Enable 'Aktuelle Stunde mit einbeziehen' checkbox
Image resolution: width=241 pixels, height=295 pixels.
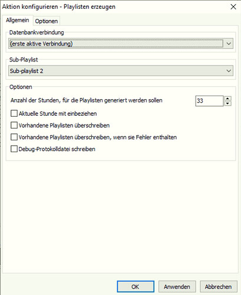[x=14, y=113]
